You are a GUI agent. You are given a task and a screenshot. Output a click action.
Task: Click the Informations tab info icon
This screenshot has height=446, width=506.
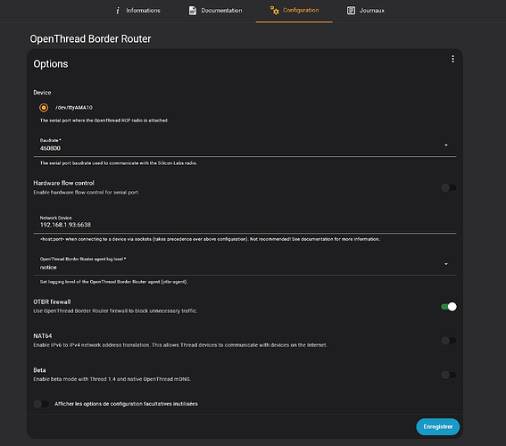(118, 11)
